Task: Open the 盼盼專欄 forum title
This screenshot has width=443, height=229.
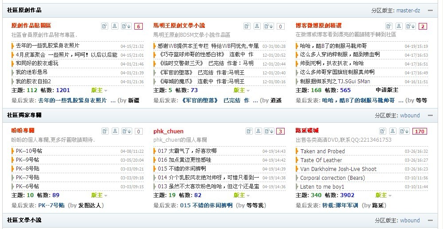Action: click(x=23, y=131)
